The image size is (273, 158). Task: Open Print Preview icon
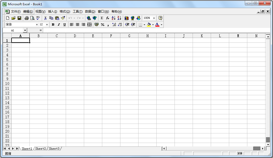point(32,18)
